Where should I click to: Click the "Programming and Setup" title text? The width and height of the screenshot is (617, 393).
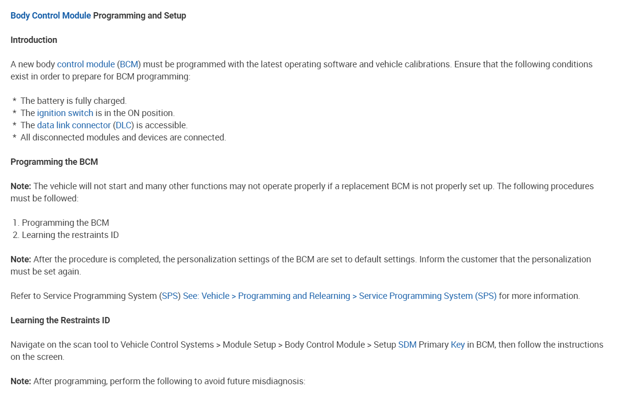(x=139, y=16)
